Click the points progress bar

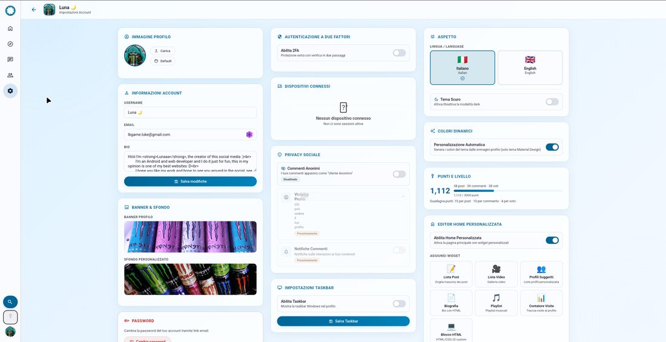(508, 191)
